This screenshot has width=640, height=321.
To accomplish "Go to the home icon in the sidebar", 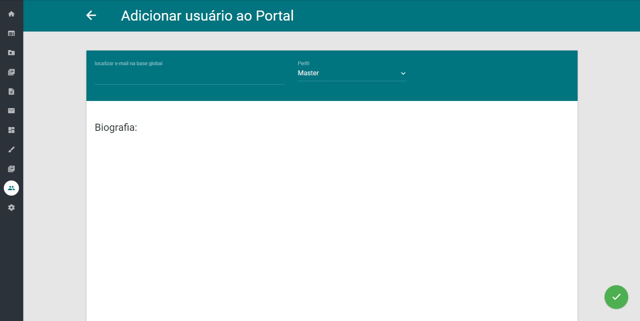I will pos(11,14).
